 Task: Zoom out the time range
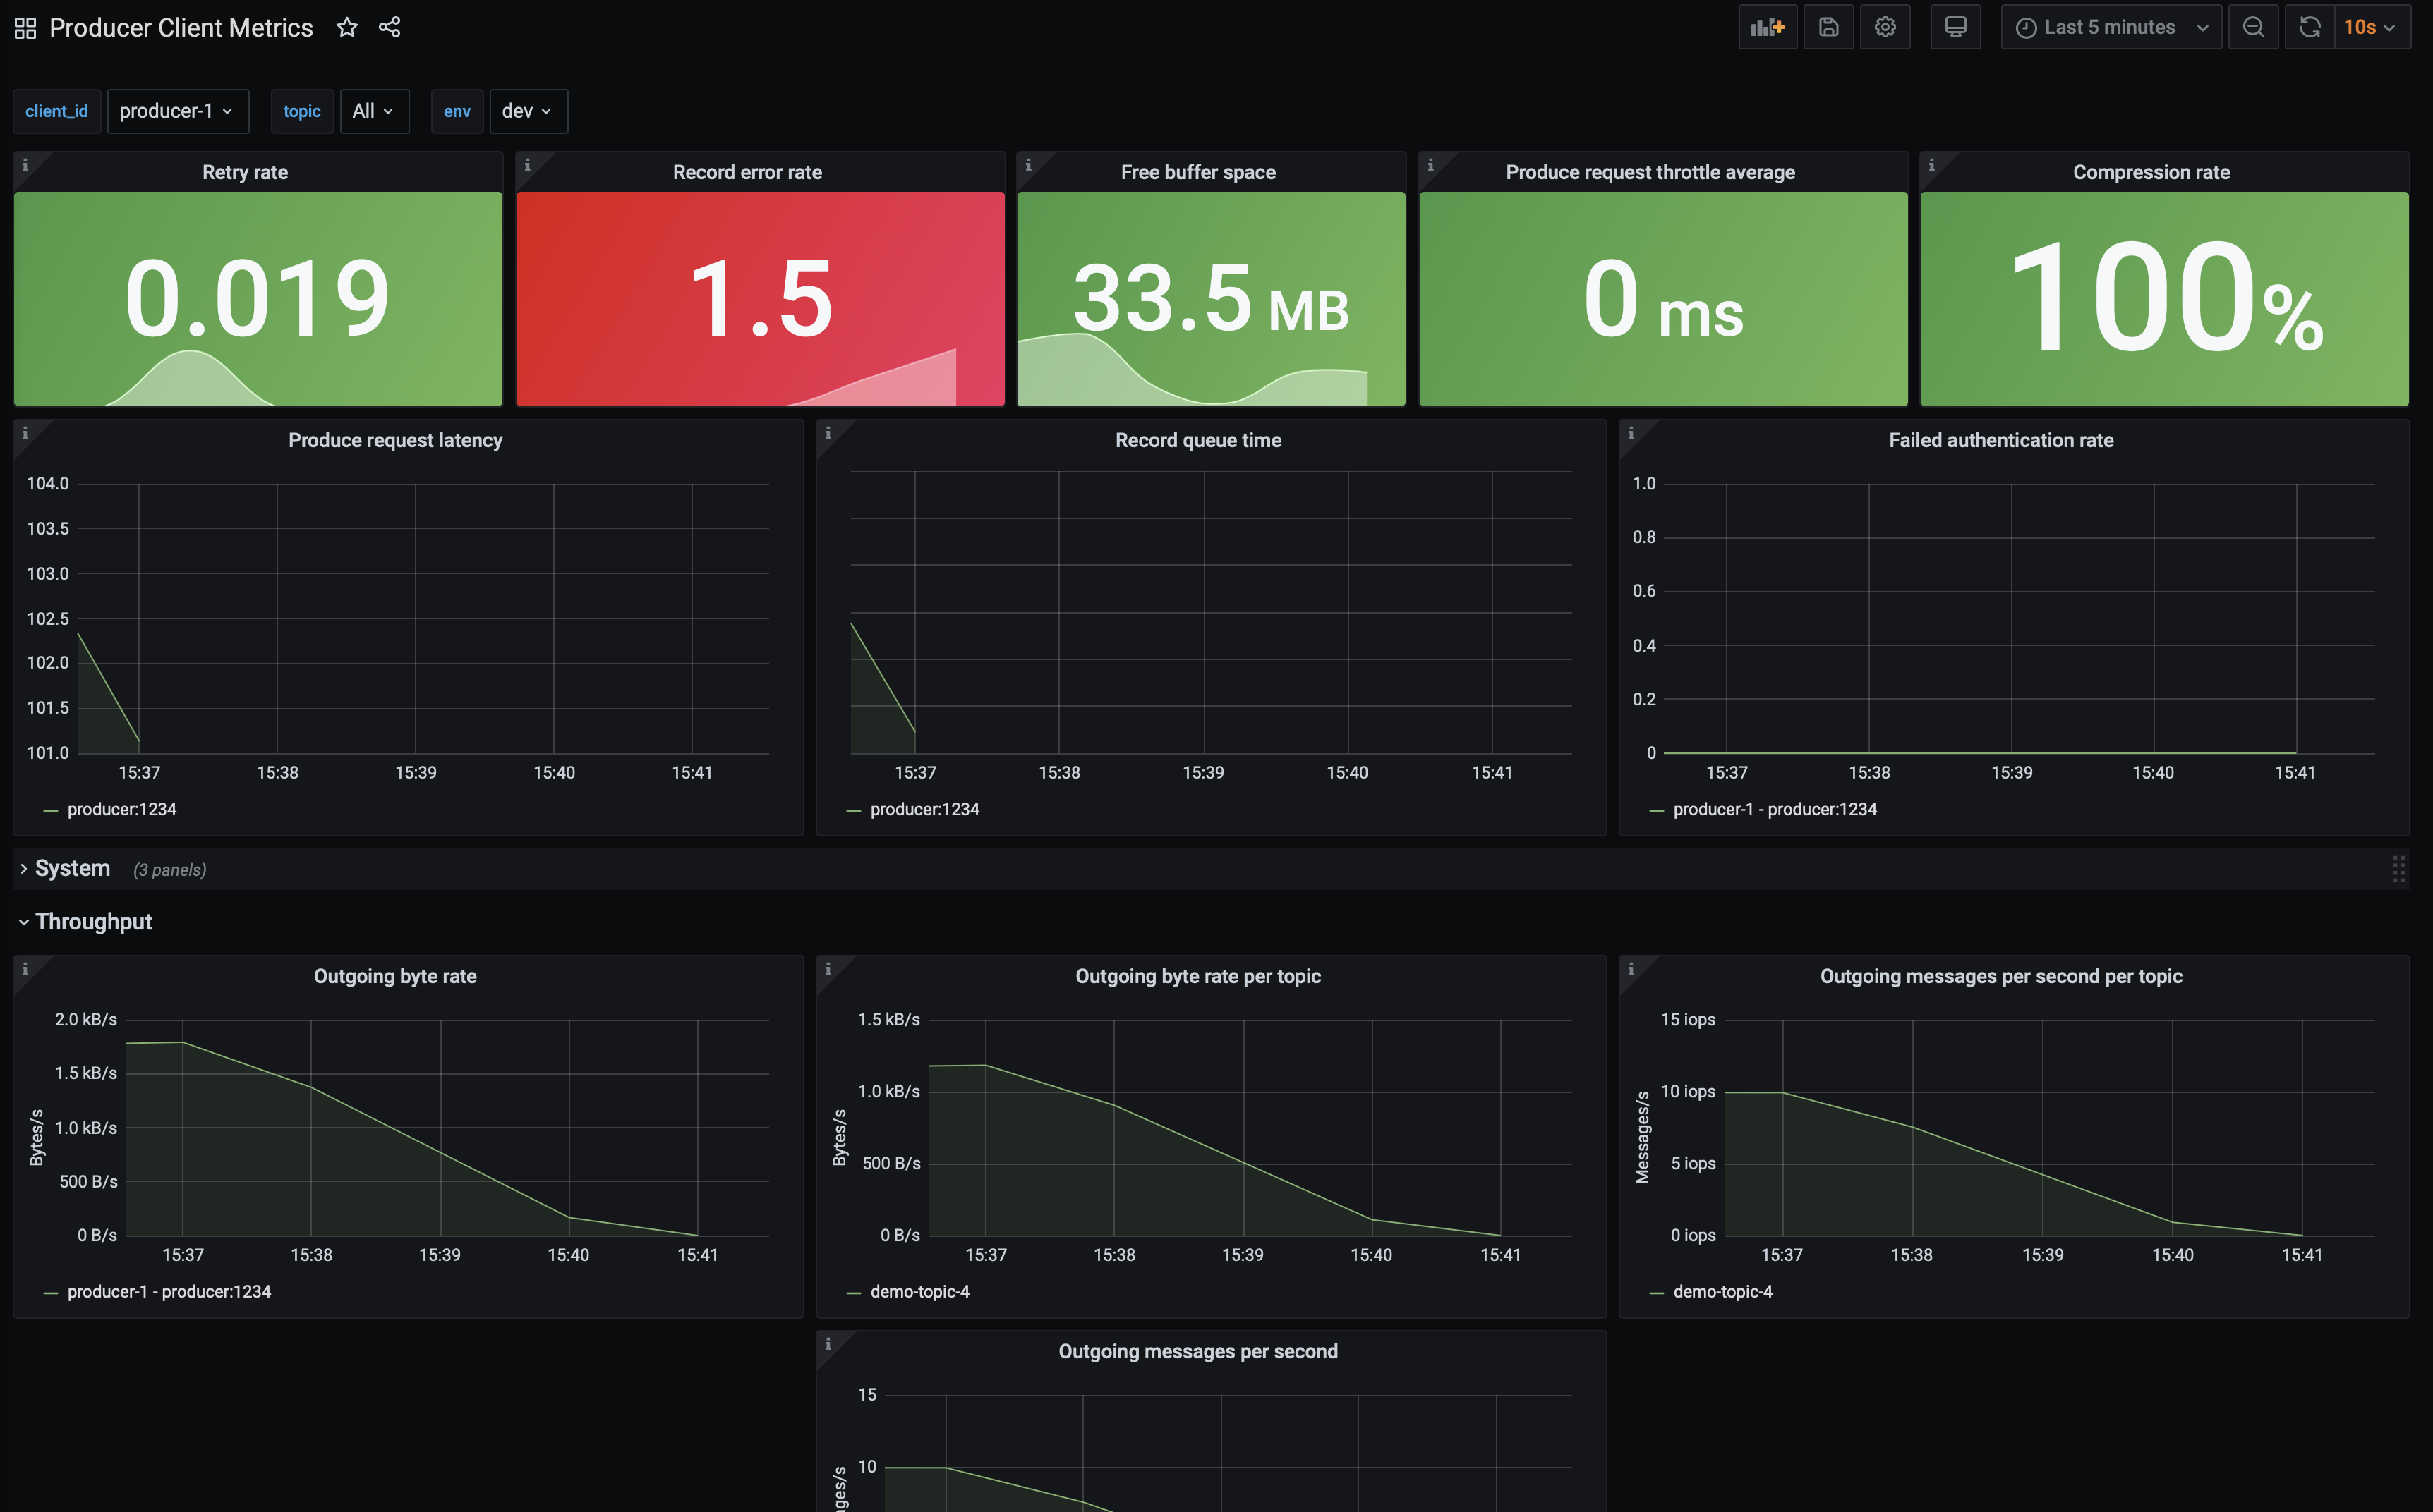[2253, 27]
